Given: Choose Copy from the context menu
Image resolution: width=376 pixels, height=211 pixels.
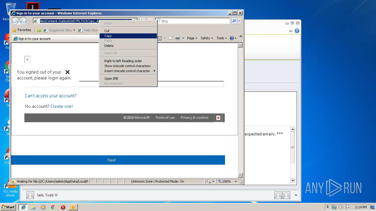Looking at the screenshot, I should 128,36.
